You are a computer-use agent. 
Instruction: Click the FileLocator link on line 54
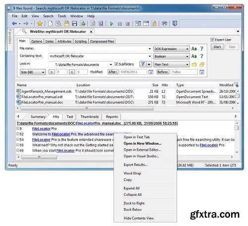pos(41,140)
